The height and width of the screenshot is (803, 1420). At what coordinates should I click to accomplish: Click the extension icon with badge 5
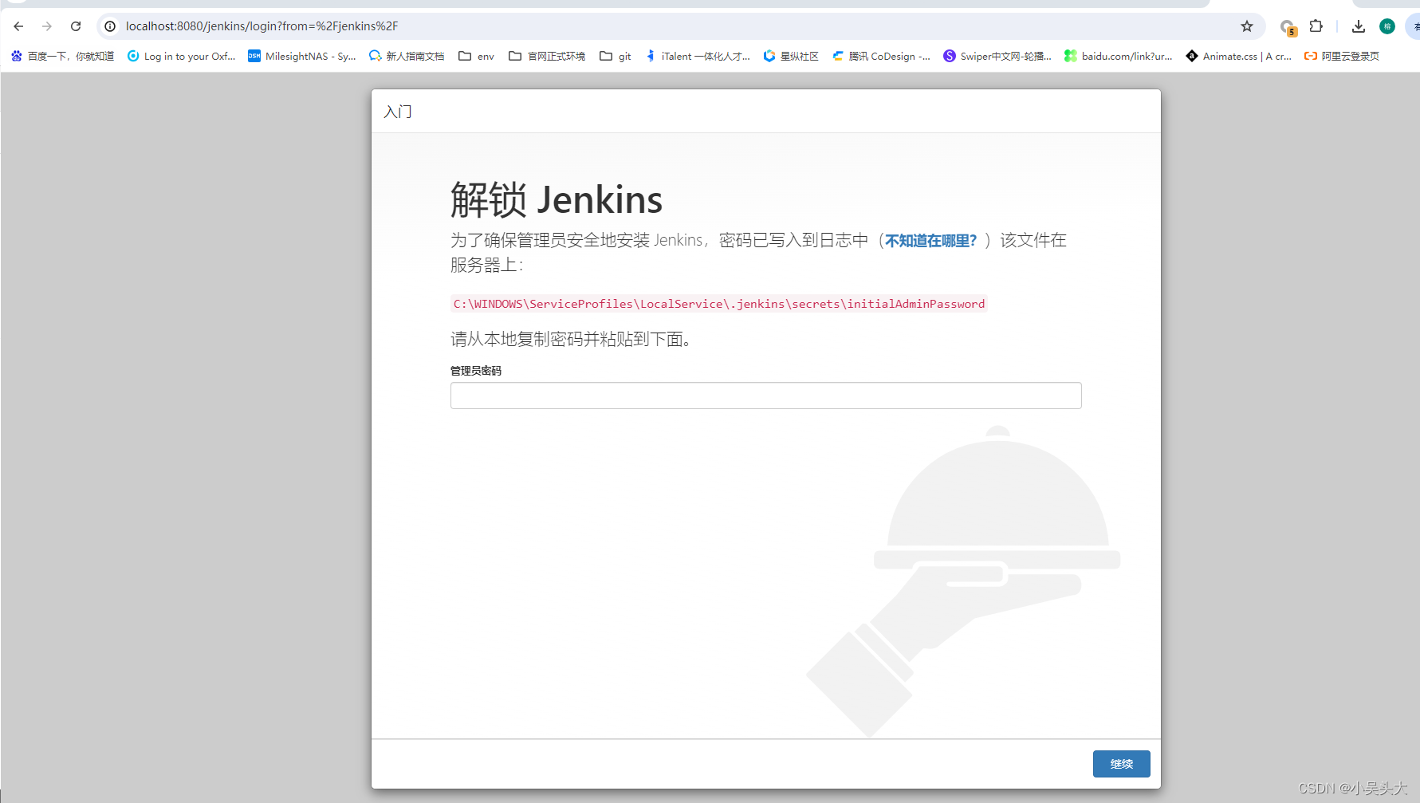pos(1288,28)
